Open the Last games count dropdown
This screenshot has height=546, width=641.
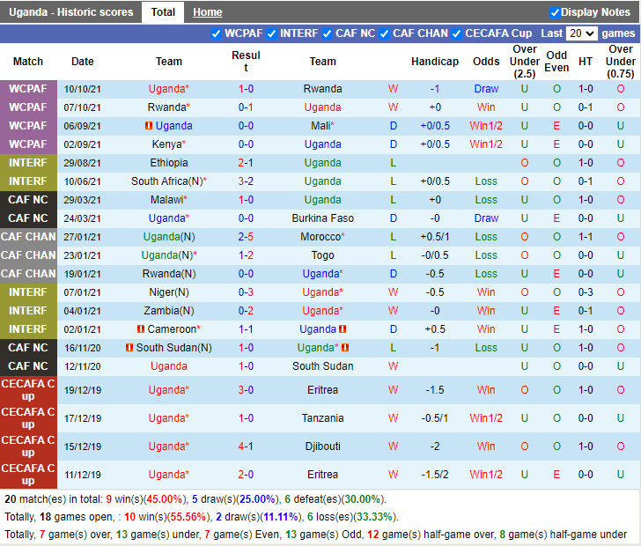click(x=582, y=33)
